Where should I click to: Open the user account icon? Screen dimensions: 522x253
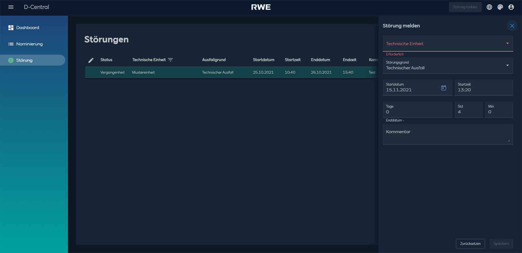pyautogui.click(x=511, y=7)
